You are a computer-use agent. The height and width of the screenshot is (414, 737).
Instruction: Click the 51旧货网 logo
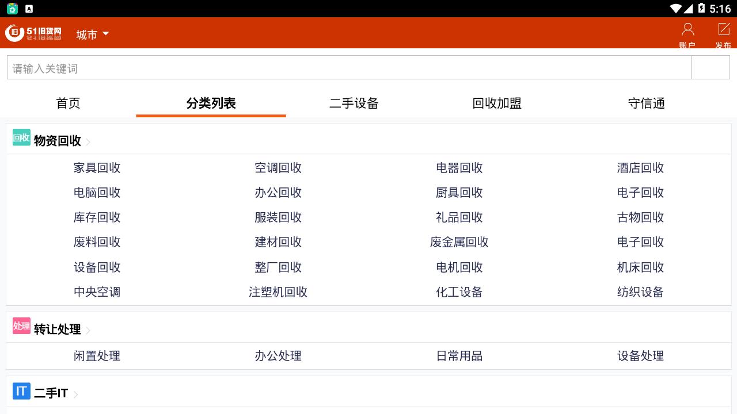click(x=33, y=33)
